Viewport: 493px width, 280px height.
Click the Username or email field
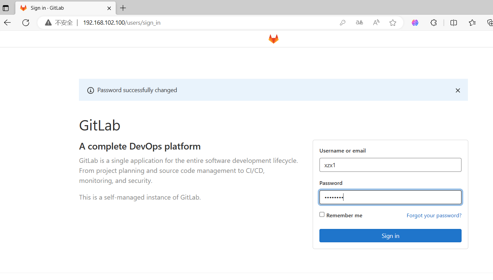point(390,165)
